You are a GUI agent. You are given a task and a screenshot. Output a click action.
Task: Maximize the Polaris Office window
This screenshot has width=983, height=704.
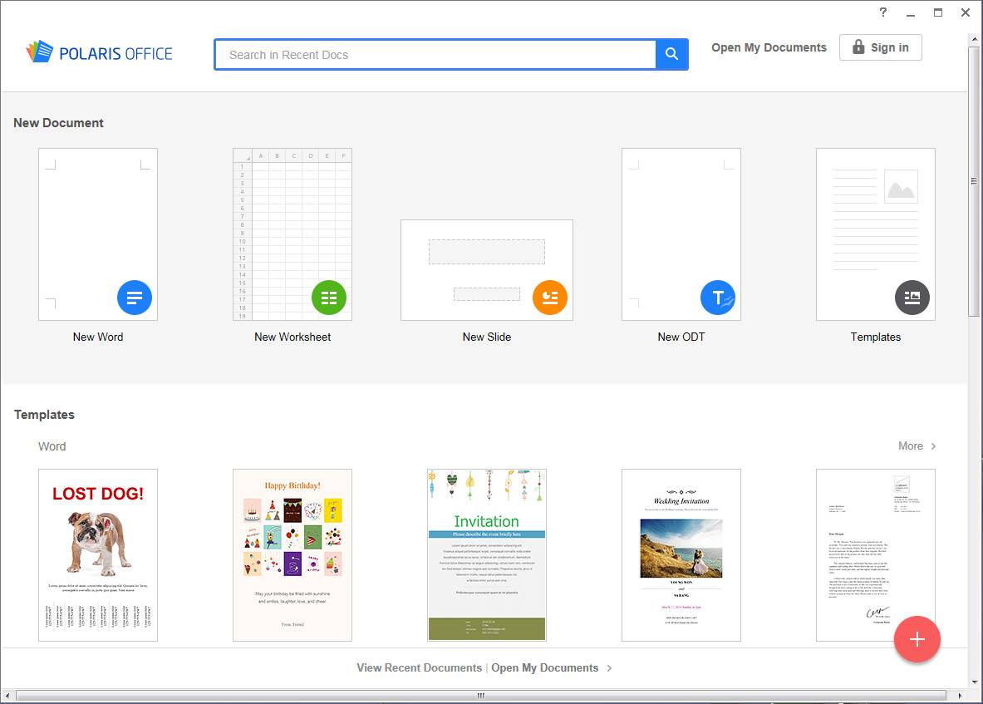(x=938, y=12)
